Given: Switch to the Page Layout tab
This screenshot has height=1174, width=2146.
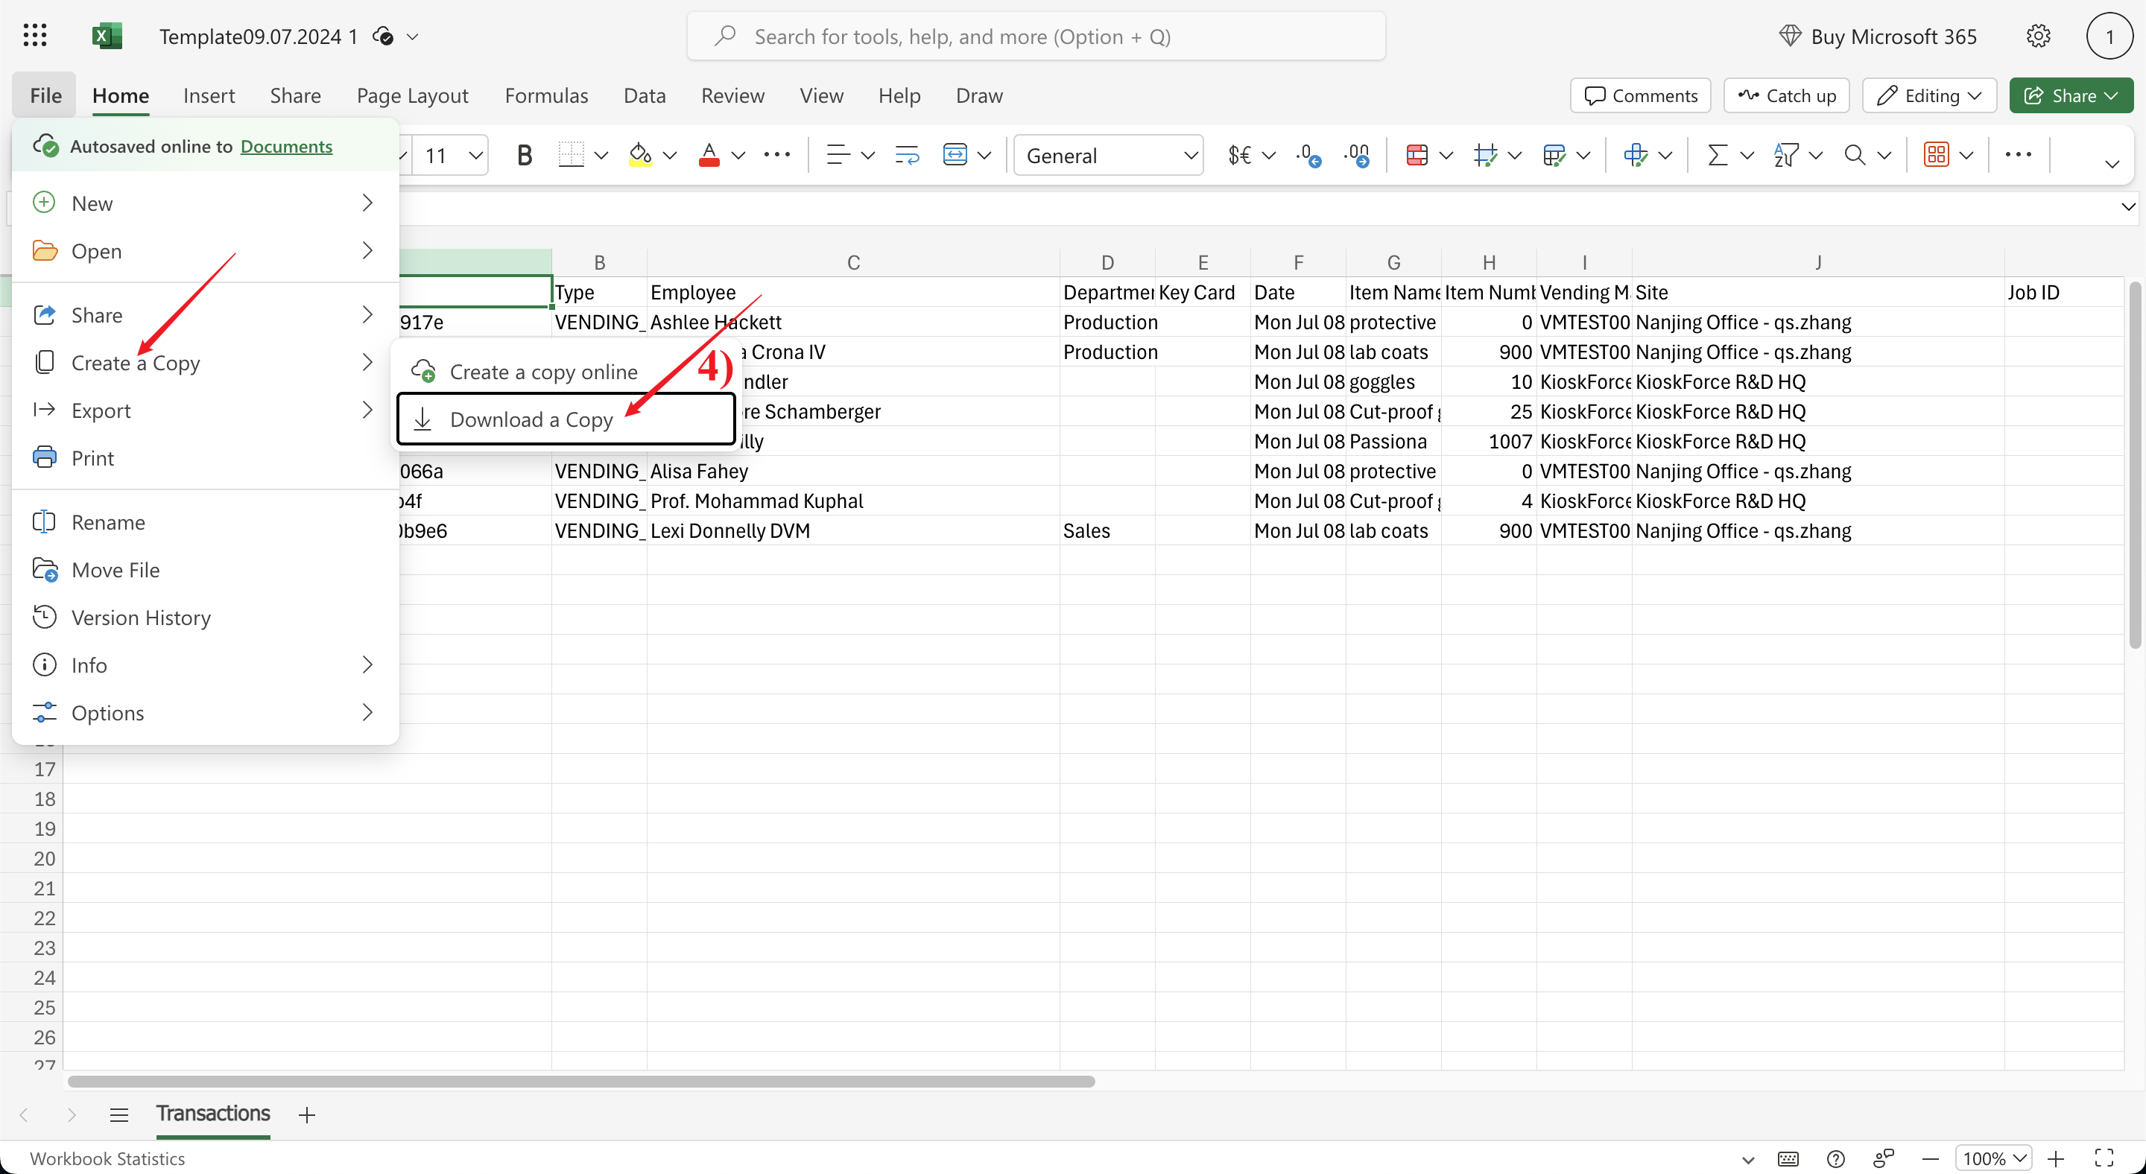Looking at the screenshot, I should coord(412,95).
